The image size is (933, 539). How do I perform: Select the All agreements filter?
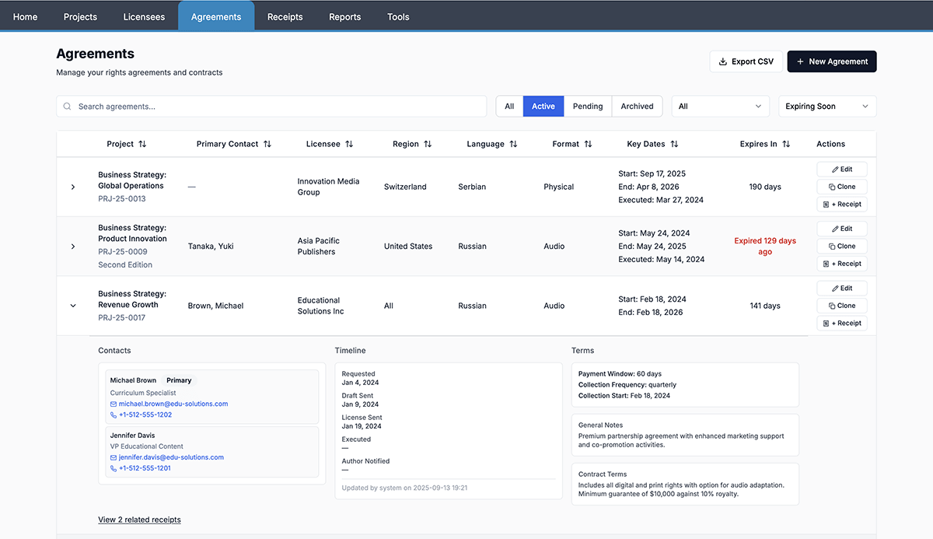tap(509, 106)
